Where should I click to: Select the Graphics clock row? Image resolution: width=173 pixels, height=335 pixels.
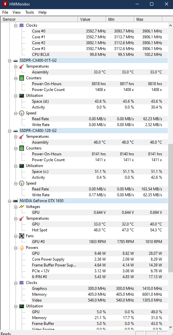point(100,289)
